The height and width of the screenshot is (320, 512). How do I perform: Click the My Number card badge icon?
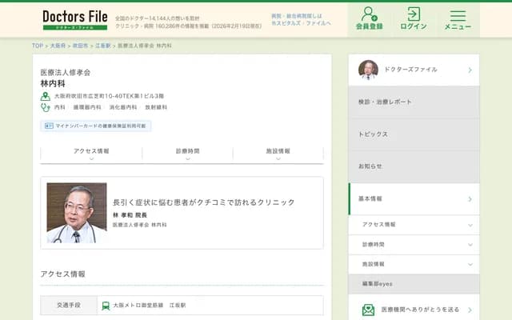point(49,126)
